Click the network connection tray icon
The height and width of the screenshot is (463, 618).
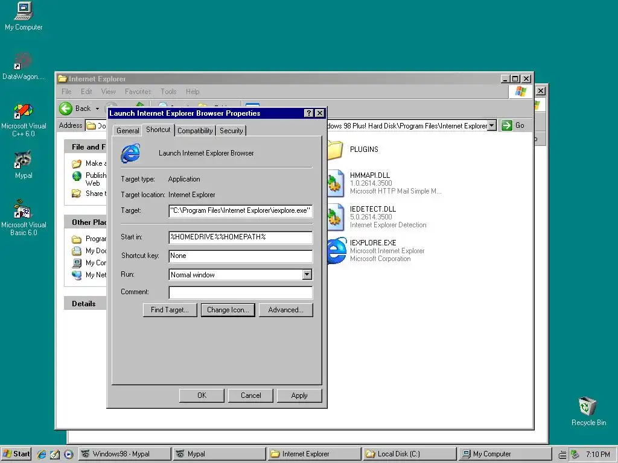click(x=575, y=455)
